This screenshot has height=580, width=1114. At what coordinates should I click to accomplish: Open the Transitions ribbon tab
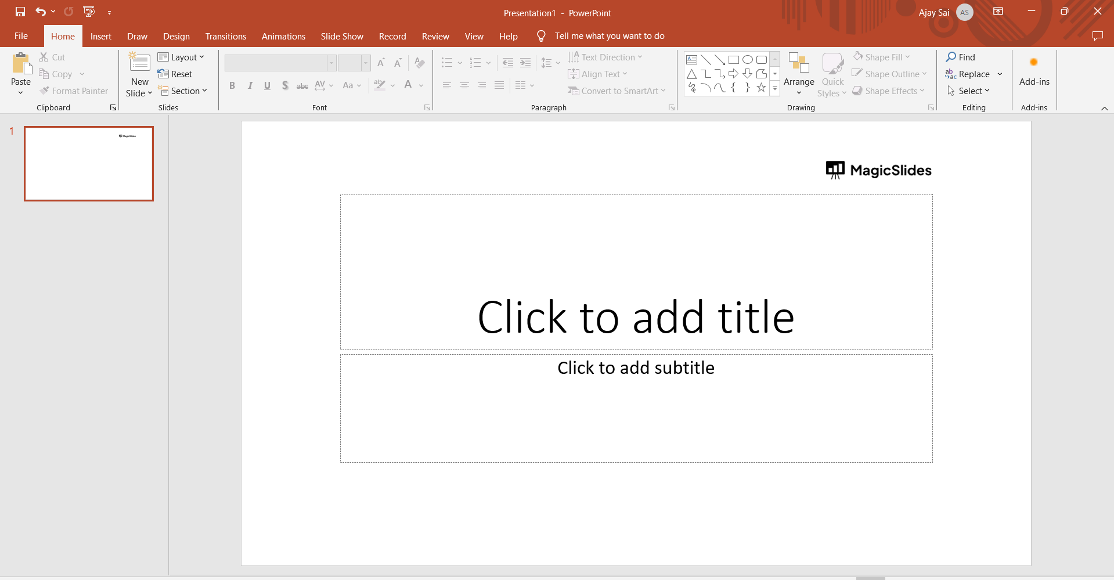(225, 36)
